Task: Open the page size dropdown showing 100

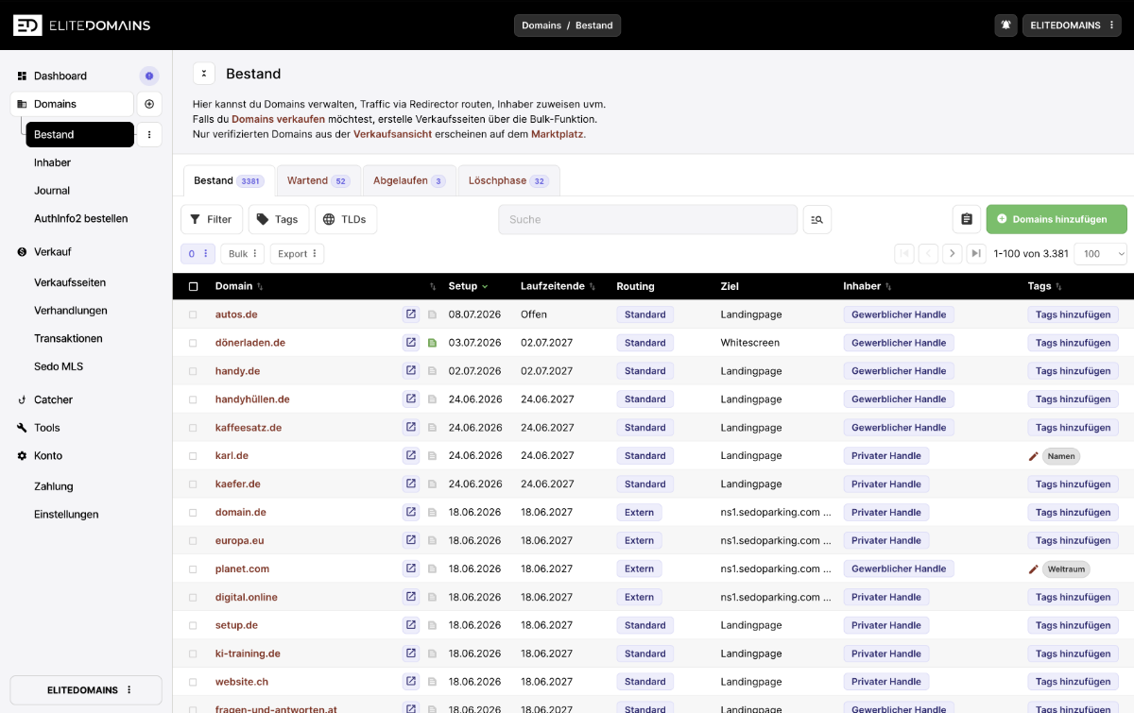Action: [1101, 253]
